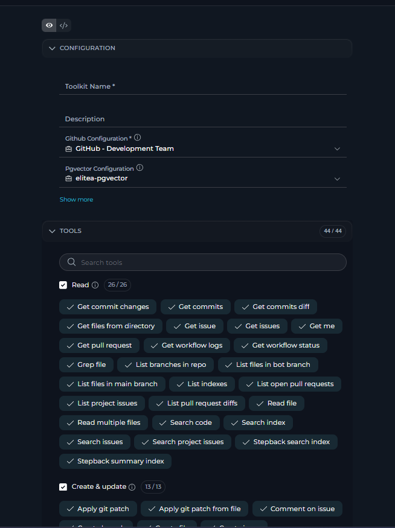This screenshot has width=395, height=528.
Task: Toggle Search project issues chip
Action: coord(182,442)
